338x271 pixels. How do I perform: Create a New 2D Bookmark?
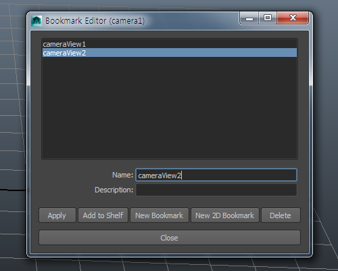click(225, 215)
